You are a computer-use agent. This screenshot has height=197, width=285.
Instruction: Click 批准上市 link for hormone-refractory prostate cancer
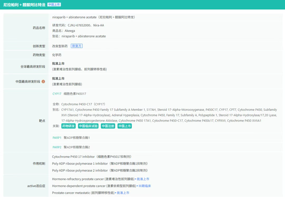(x=143, y=179)
